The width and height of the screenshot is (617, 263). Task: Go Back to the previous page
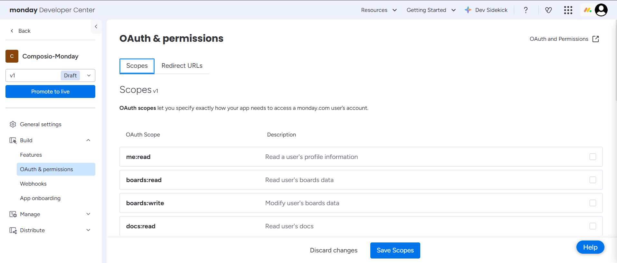[x=21, y=31]
